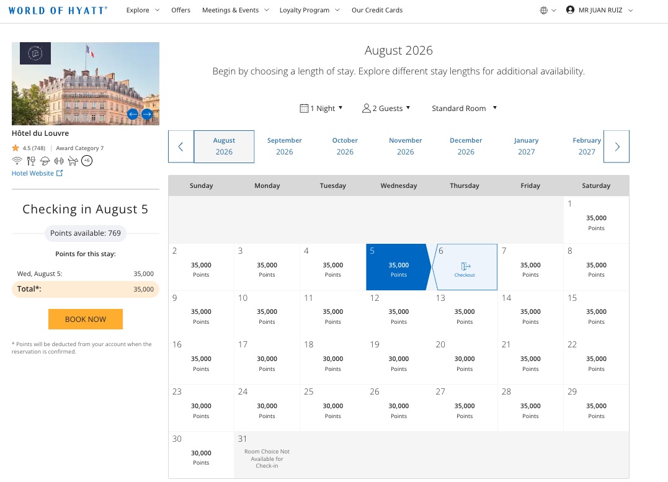Click the restaurant fork-and-knife amenity icon
Screen dimensions: 668x482
click(x=31, y=161)
